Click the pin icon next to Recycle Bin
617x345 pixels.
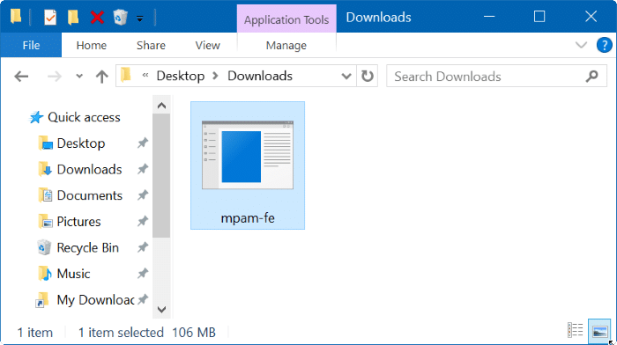click(143, 247)
